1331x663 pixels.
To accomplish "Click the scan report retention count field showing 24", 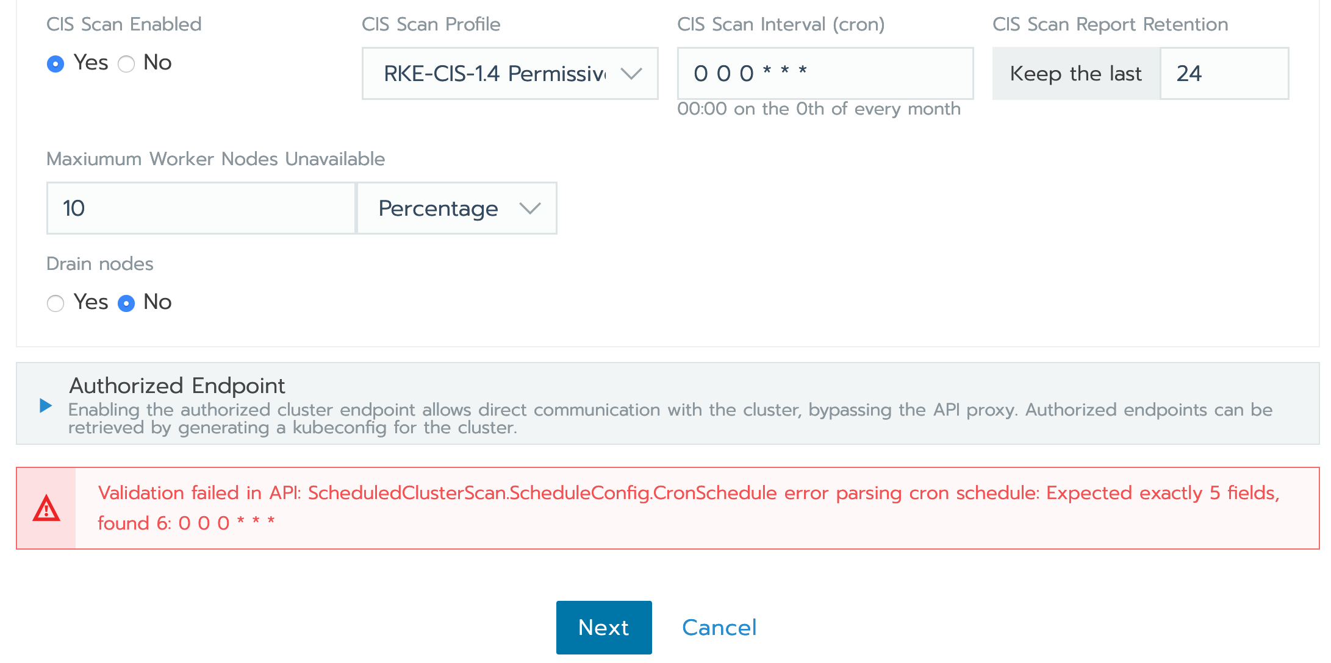I will [1224, 73].
